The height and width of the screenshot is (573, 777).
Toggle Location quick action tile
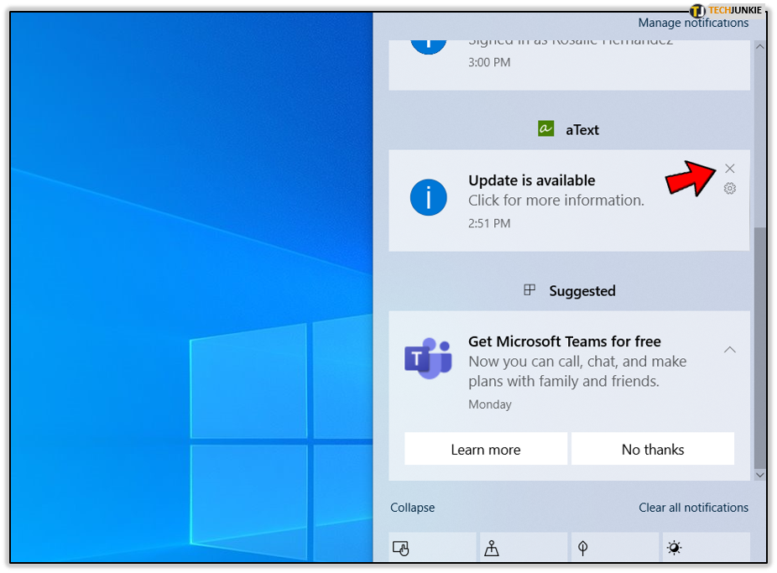(524, 548)
